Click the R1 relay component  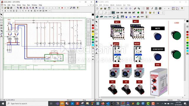[113, 89]
